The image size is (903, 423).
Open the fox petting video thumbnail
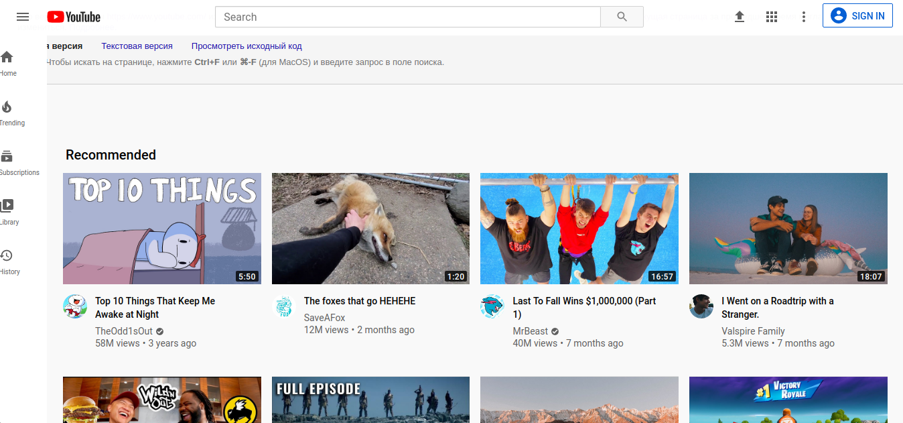[370, 229]
